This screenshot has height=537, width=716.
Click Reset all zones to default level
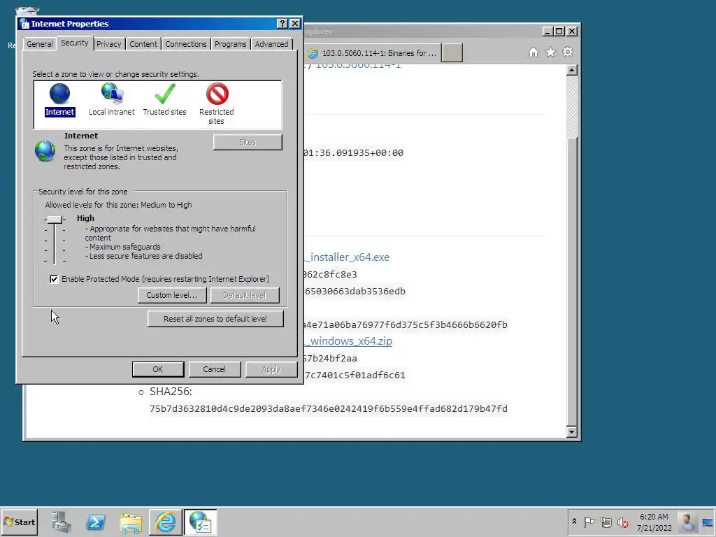click(x=215, y=319)
